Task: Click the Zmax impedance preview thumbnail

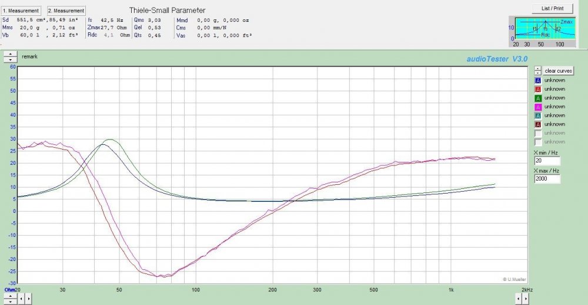Action: tap(544, 31)
